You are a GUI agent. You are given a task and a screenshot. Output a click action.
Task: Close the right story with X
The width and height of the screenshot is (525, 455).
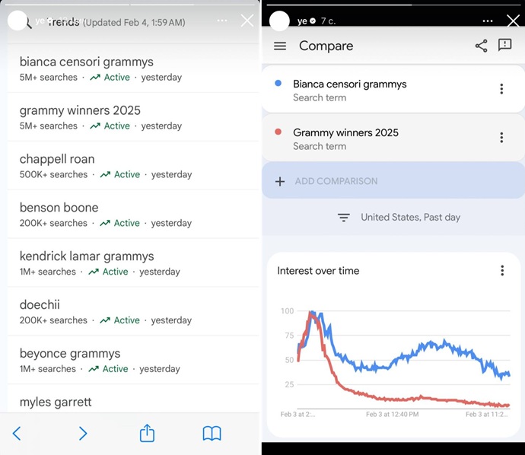pos(513,21)
